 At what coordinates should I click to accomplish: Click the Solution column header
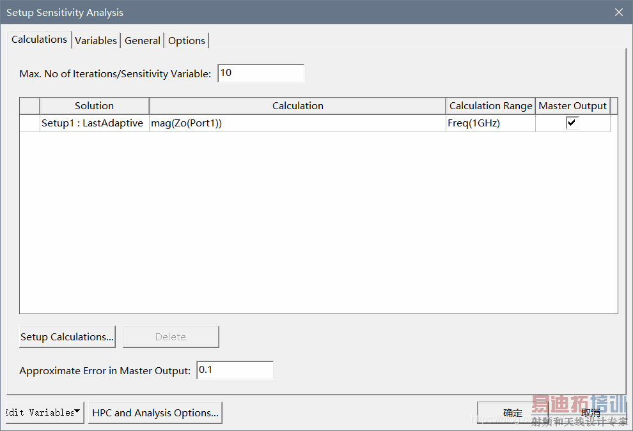coord(94,106)
